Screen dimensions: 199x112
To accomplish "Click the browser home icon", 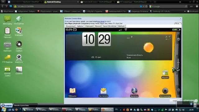I will coord(197,6).
